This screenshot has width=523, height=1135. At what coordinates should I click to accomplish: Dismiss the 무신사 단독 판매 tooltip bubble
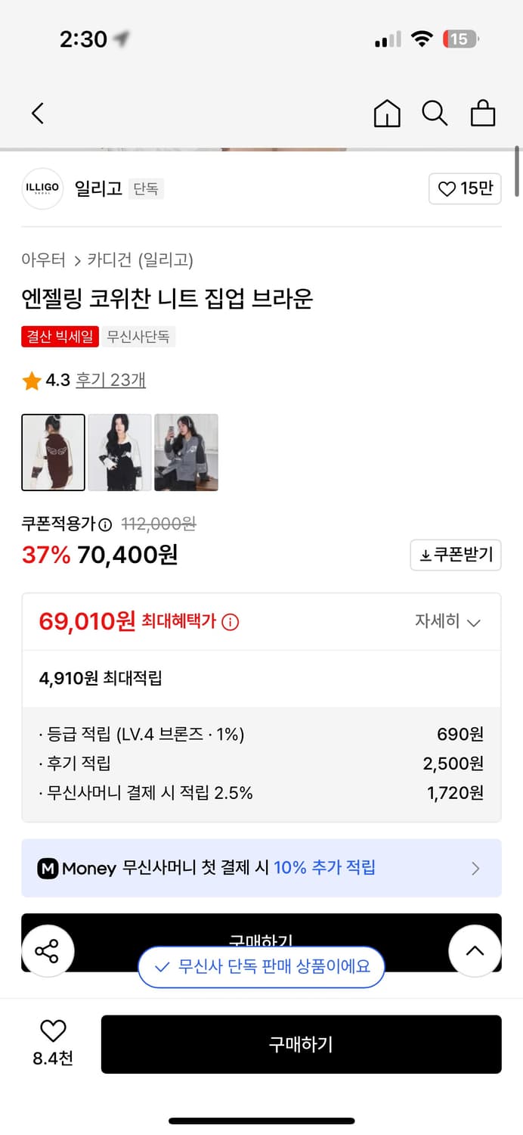pos(261,967)
